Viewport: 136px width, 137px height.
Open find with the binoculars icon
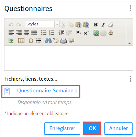pos(48,41)
